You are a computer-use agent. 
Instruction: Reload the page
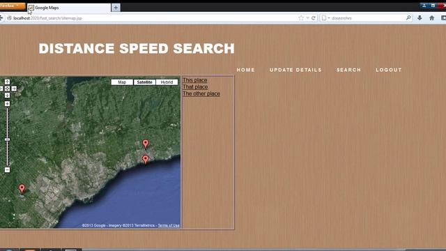pos(313,18)
